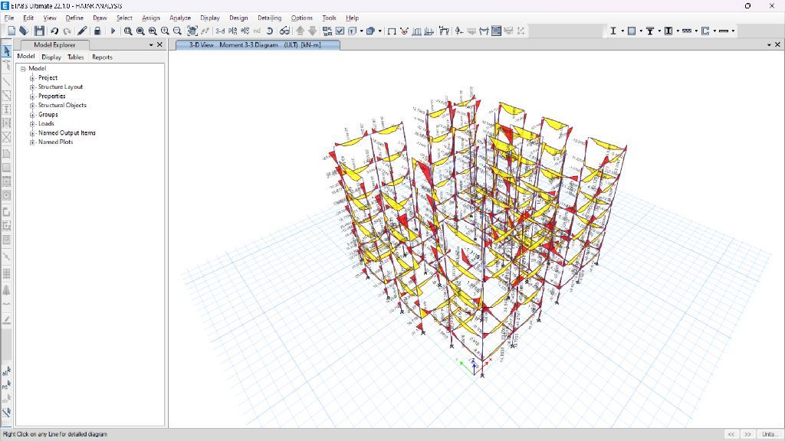Open the I-section frame design dropdown arrow
The width and height of the screenshot is (785, 441).
click(x=622, y=31)
